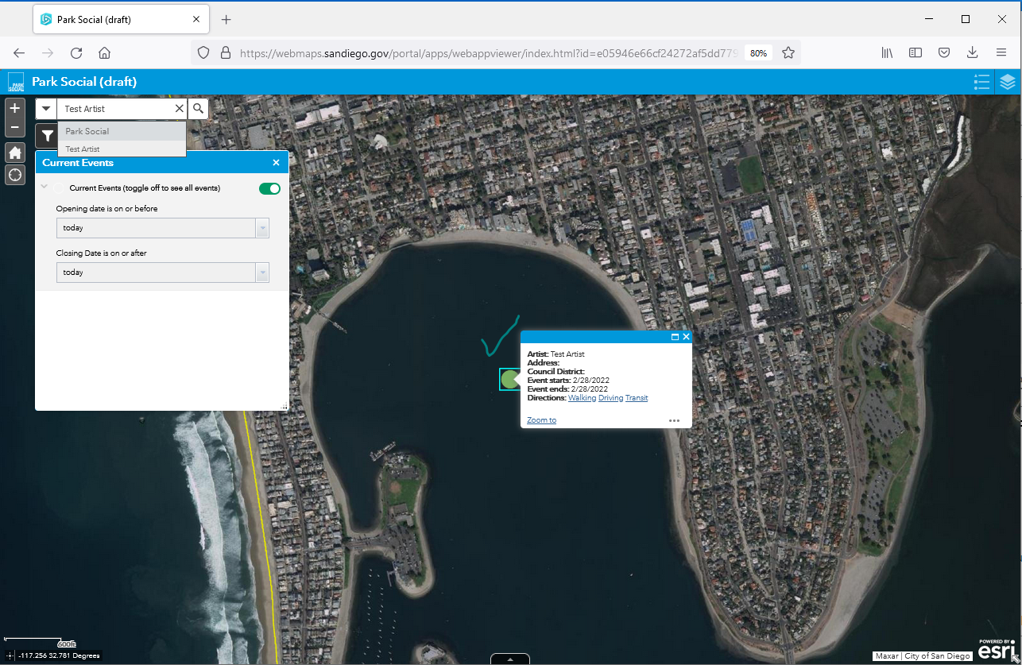Maximize the artist info popup
This screenshot has width=1022, height=665.
[675, 337]
